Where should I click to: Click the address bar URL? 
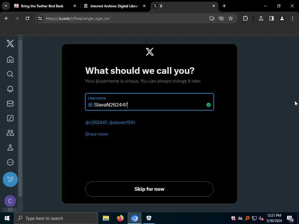77,18
